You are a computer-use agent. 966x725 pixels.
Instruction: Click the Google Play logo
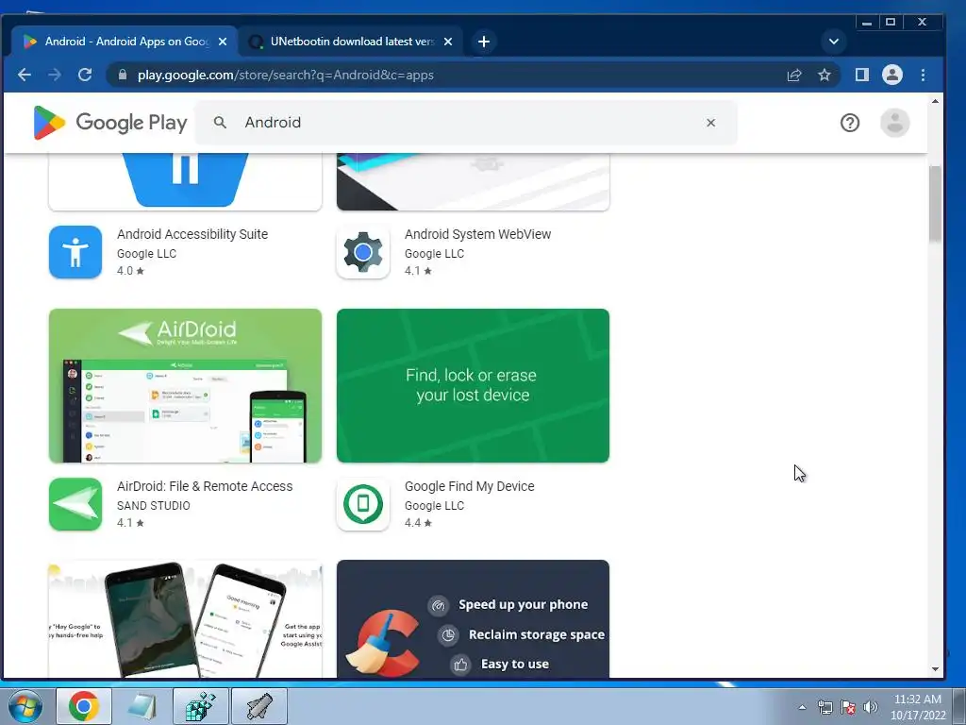pyautogui.click(x=110, y=123)
